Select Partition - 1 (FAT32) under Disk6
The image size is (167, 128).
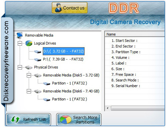69,99
